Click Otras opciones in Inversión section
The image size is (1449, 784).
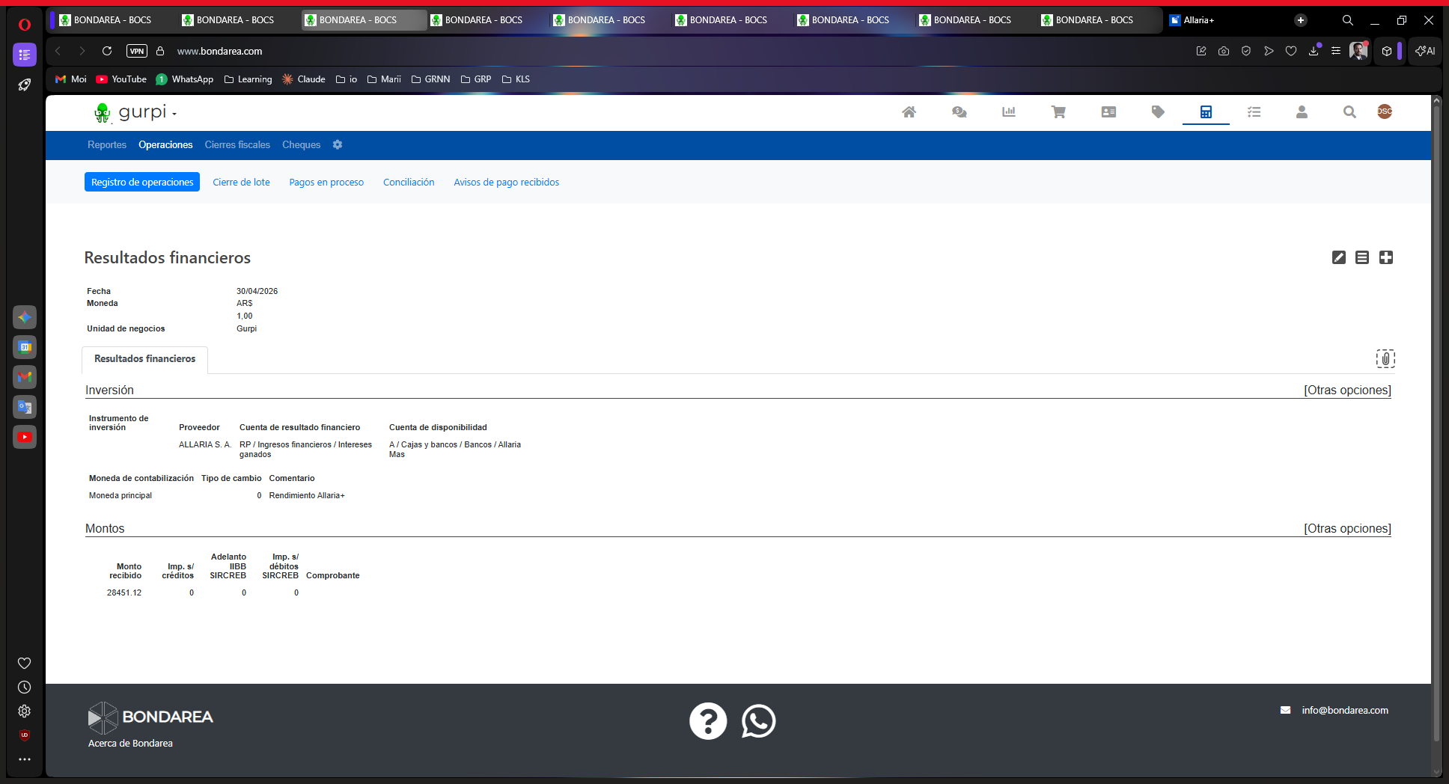(x=1347, y=391)
